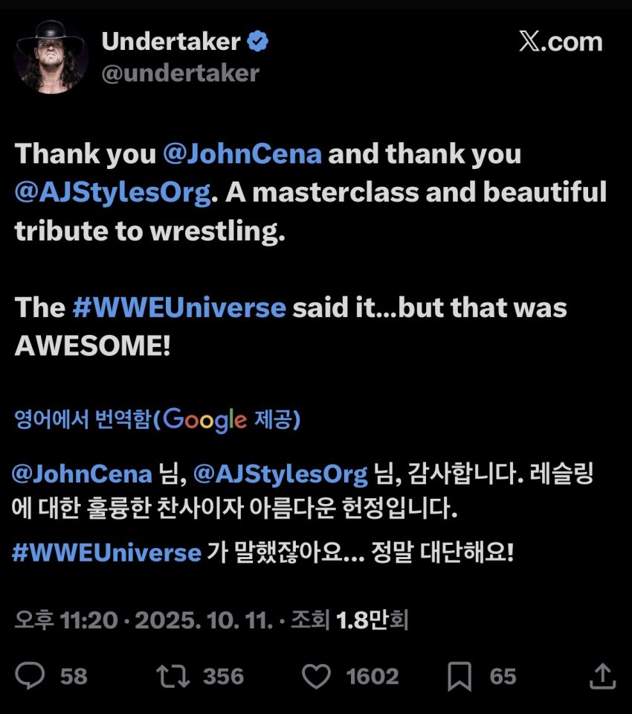Open @JohnCena mention in the Korean translation

(x=83, y=474)
